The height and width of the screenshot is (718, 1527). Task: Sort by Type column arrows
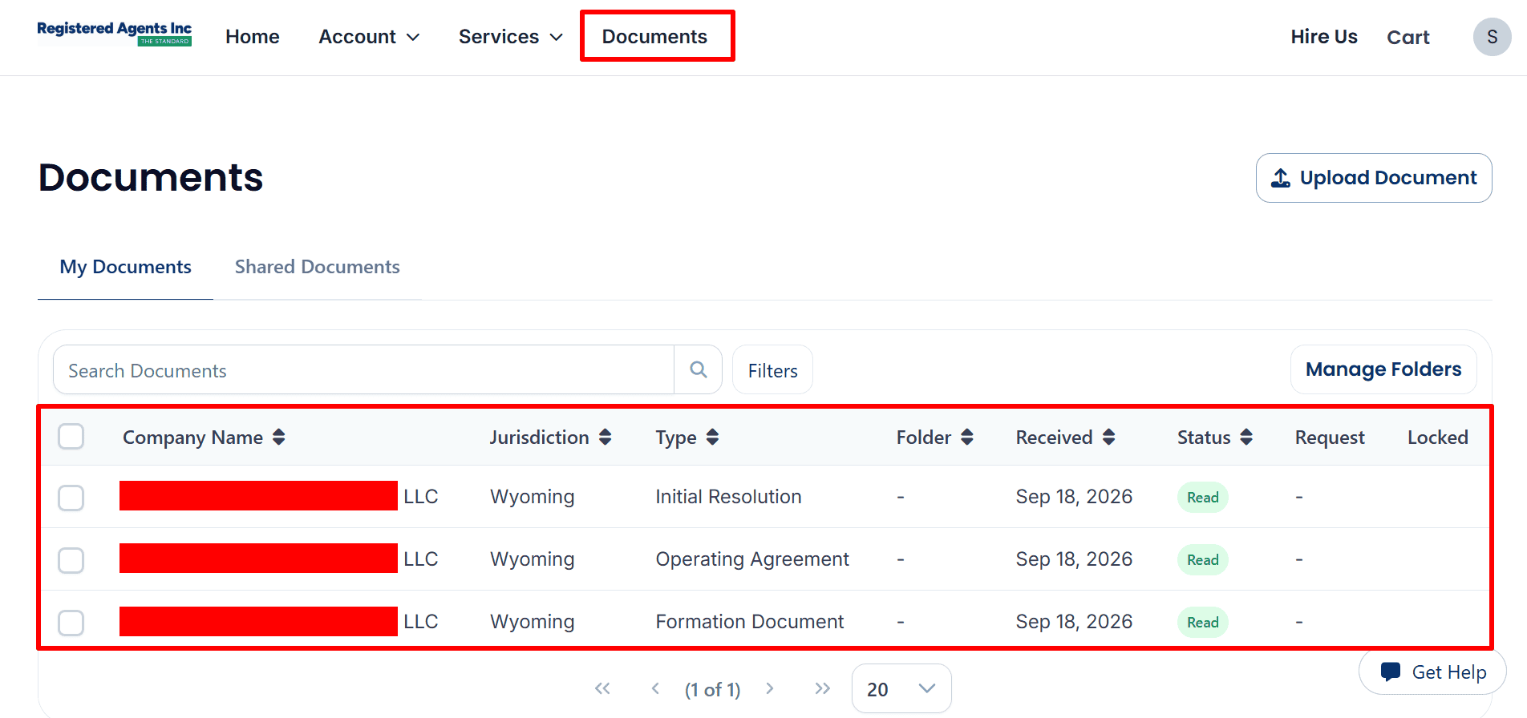point(712,437)
